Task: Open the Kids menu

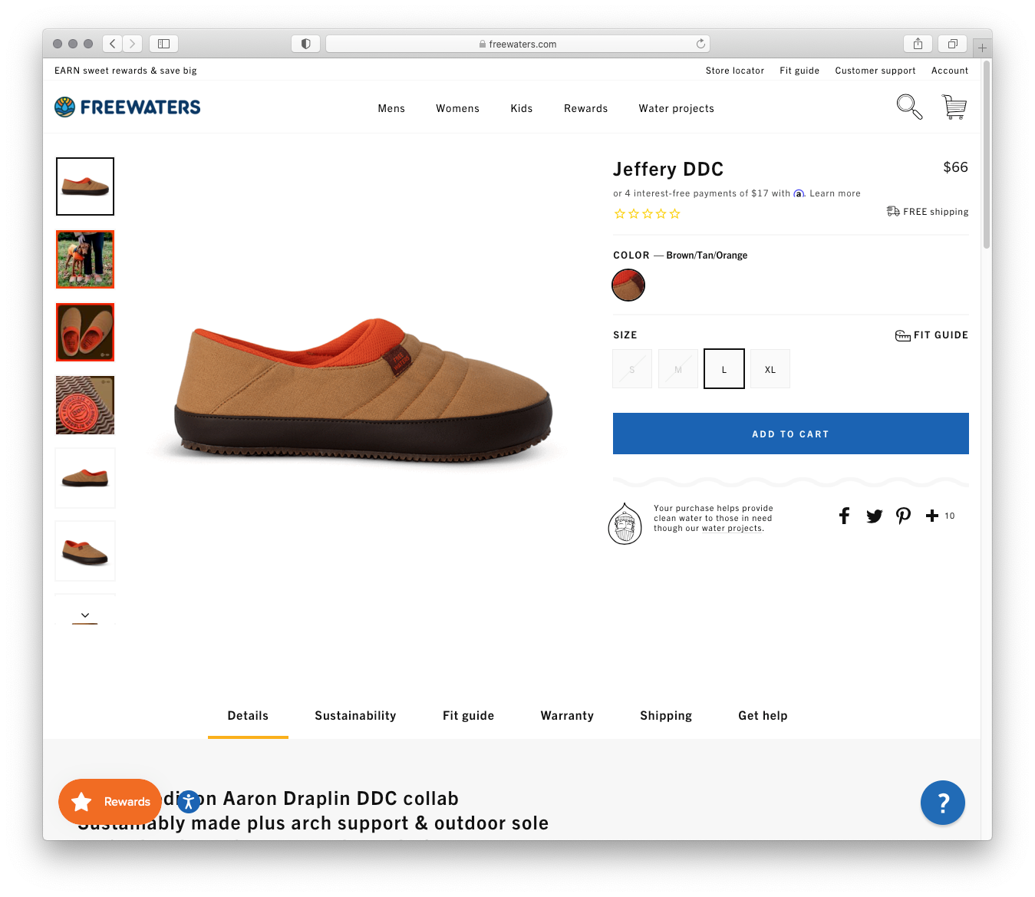Action: 522,108
